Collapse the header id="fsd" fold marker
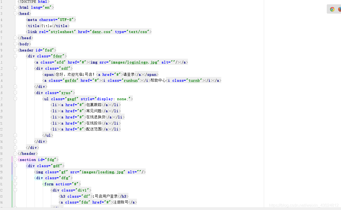Image resolution: width=341 pixels, height=210 pixels. pyautogui.click(x=15, y=50)
